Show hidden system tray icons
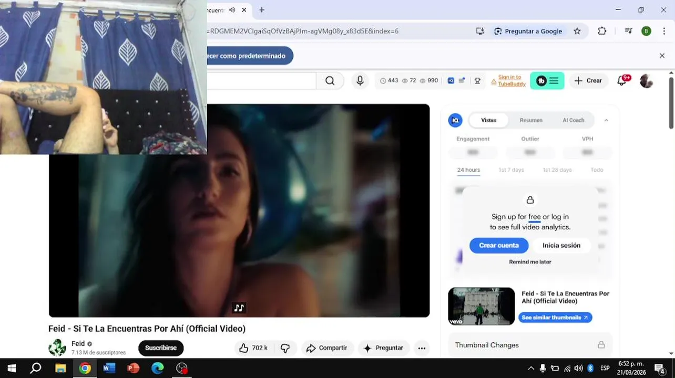 531,368
